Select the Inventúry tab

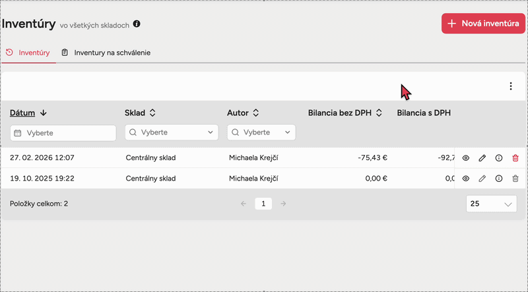(28, 52)
